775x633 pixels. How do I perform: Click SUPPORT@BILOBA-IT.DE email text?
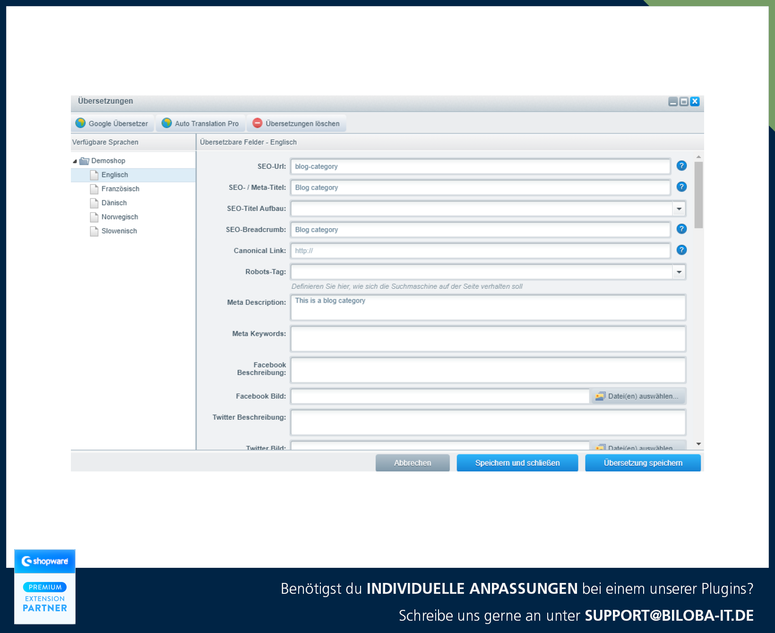coord(669,616)
